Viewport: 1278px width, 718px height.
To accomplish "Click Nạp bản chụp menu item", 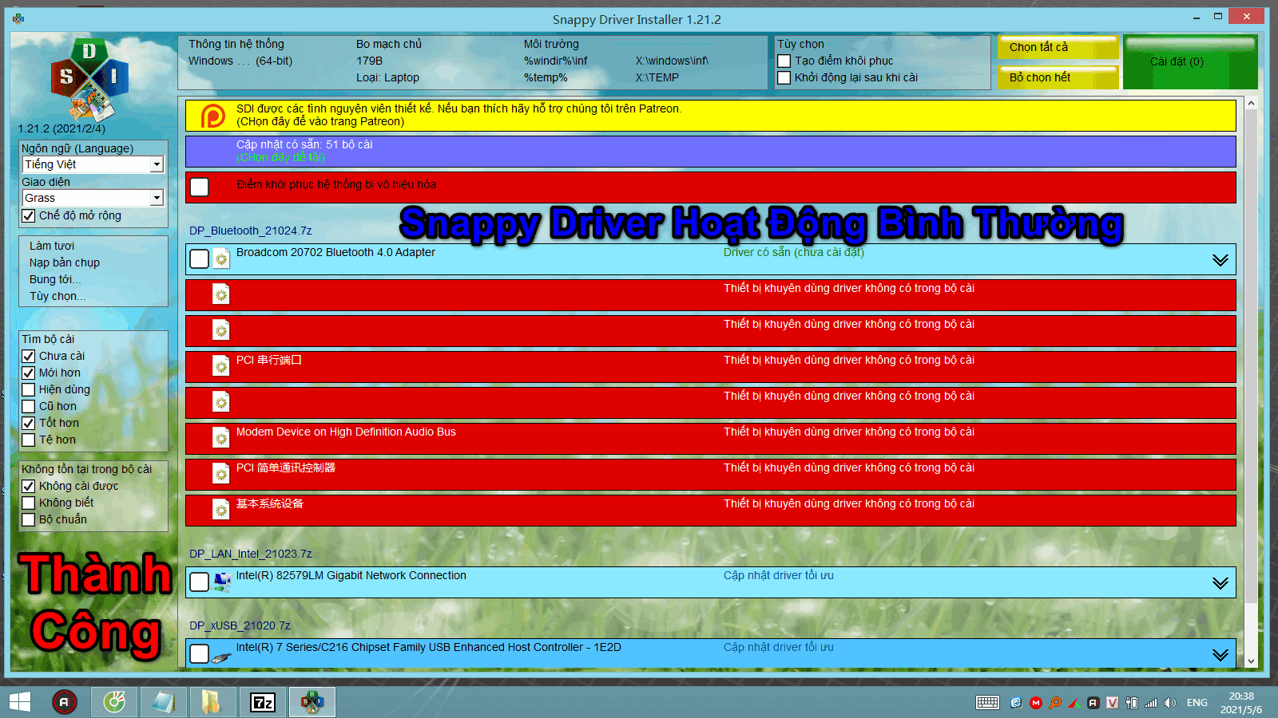I will tap(65, 262).
